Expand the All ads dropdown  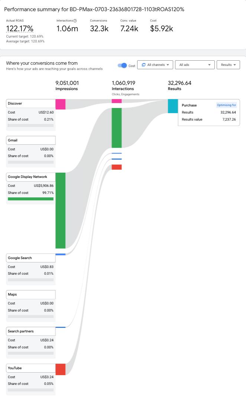(x=195, y=65)
